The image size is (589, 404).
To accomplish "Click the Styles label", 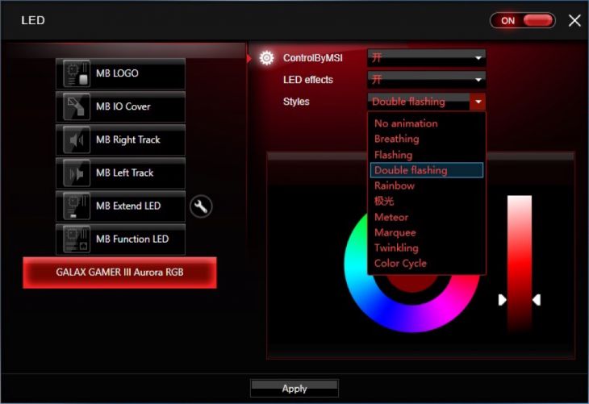I will click(296, 102).
